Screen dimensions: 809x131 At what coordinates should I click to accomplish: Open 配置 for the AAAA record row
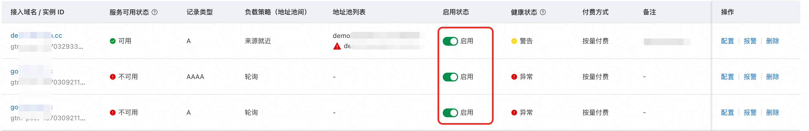pos(727,77)
